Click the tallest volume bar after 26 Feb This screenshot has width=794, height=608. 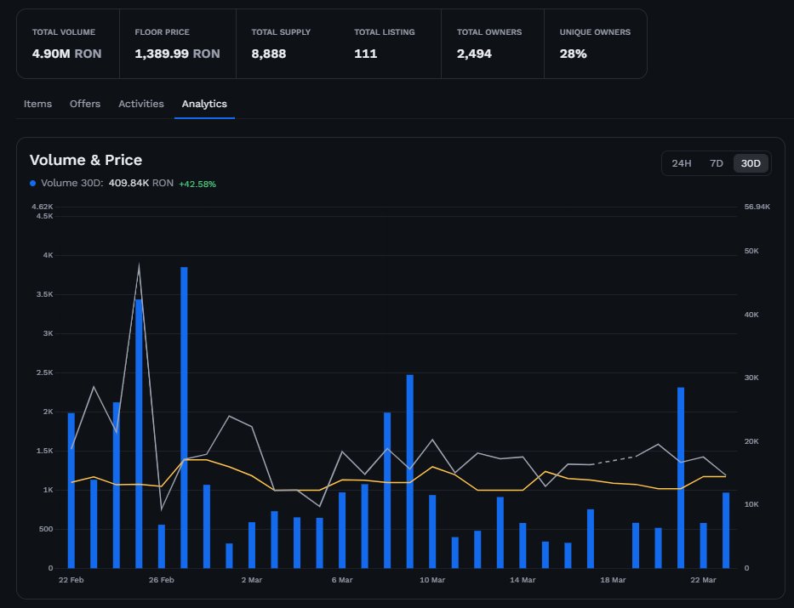[185, 418]
